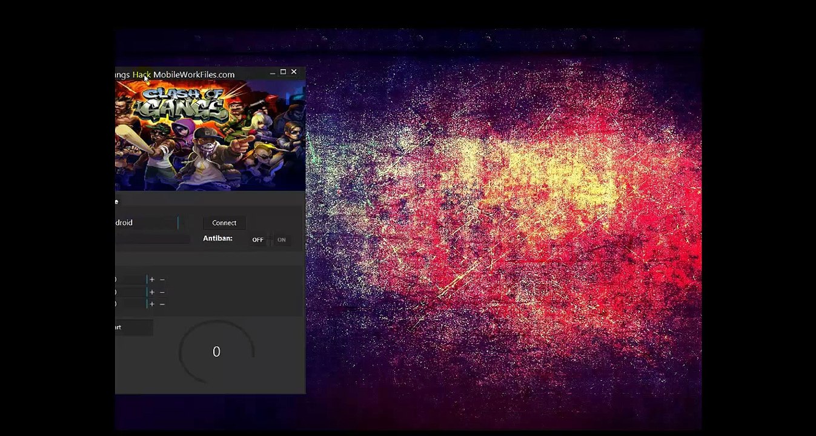Increase the top resource value with plus
The height and width of the screenshot is (436, 816).
pyautogui.click(x=152, y=280)
